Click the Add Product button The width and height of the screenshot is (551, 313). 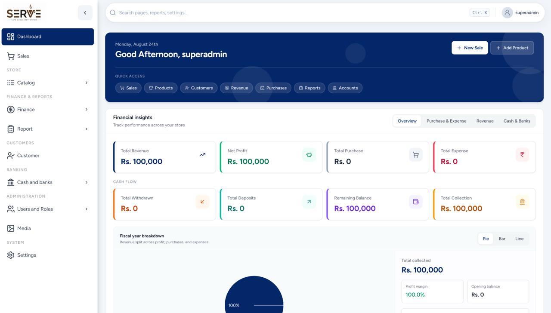[x=512, y=48]
